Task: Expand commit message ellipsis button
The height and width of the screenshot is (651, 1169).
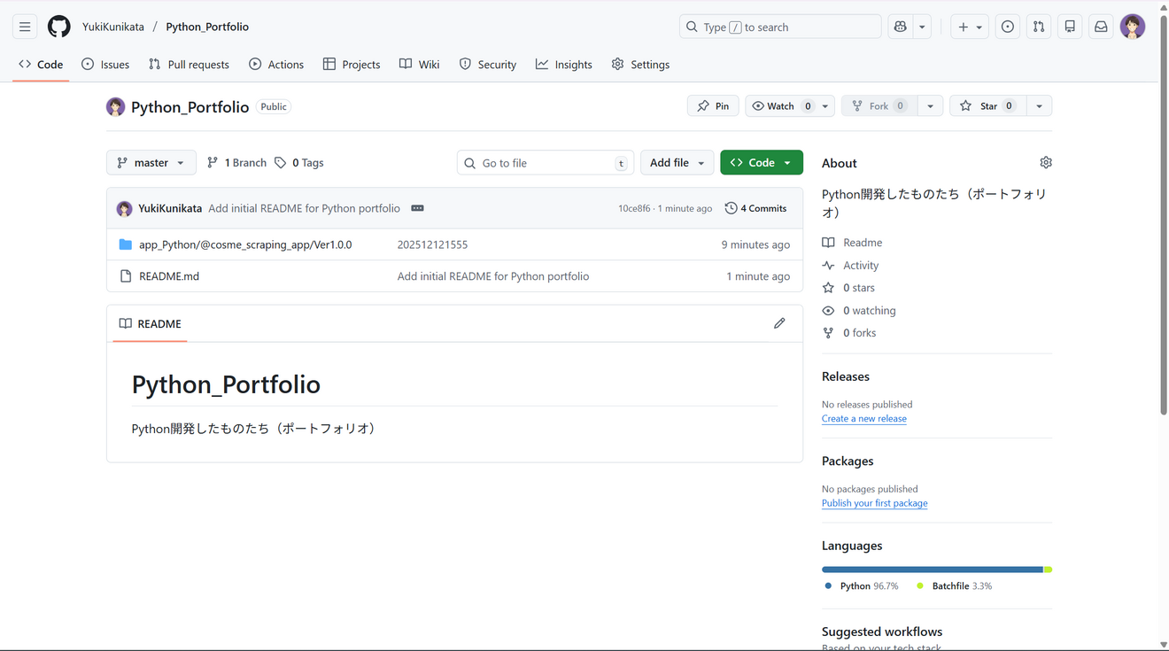Action: (417, 208)
